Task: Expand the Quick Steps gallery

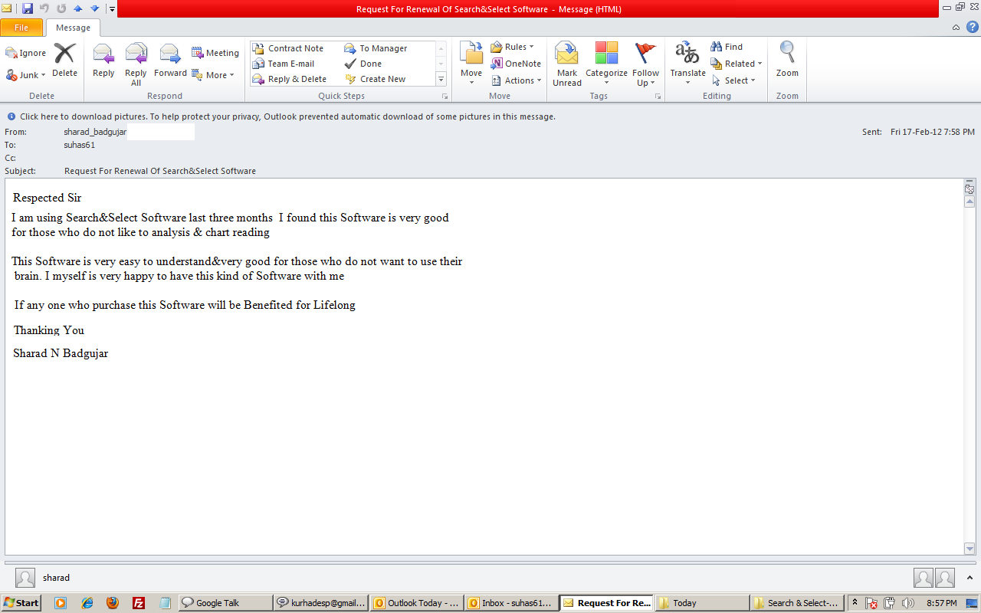Action: [x=441, y=79]
